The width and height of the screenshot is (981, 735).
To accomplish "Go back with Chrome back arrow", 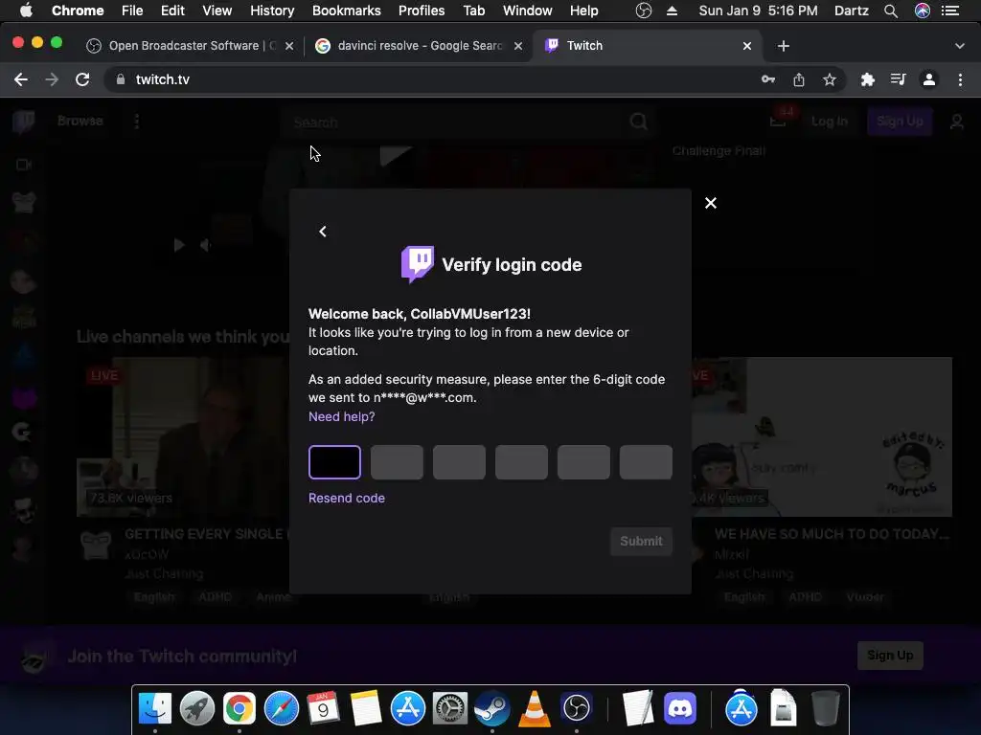I will [x=21, y=79].
